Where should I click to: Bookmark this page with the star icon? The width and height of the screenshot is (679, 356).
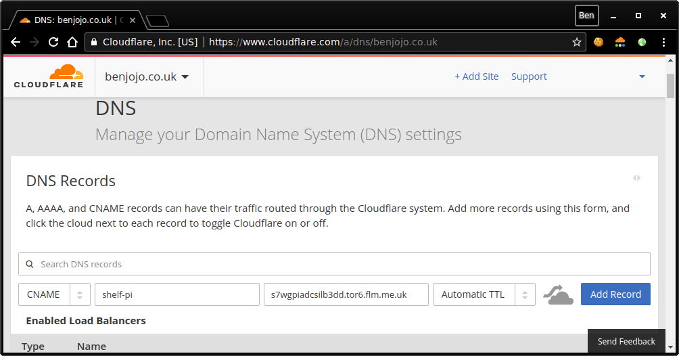tap(577, 42)
